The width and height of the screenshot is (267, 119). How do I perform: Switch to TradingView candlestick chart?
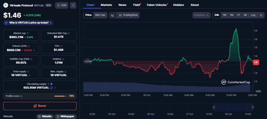click(128, 15)
